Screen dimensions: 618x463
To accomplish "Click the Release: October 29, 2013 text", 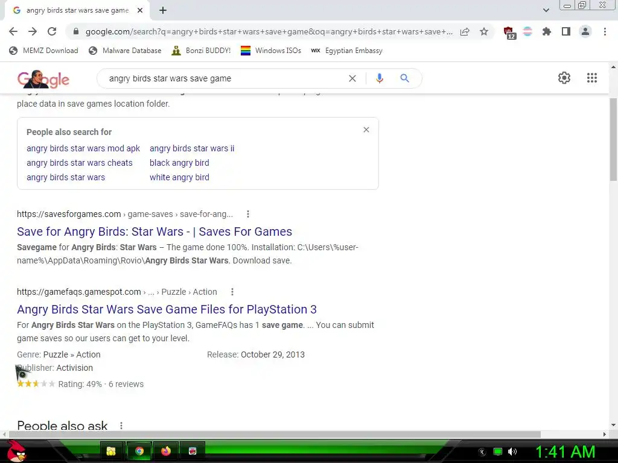I will tap(256, 354).
